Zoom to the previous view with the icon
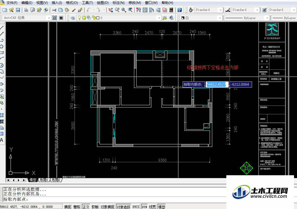The height and width of the screenshot is (209, 297). click(x=130, y=10)
